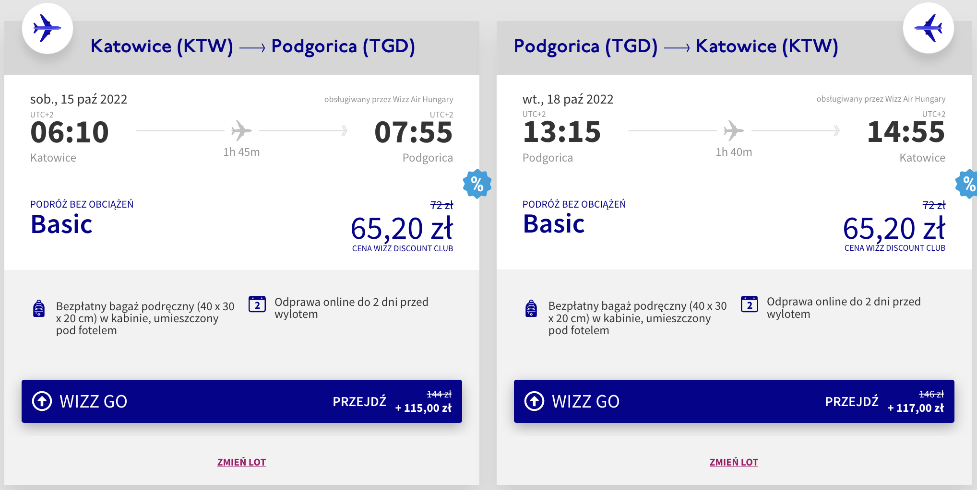
Task: Click the 65,20 zł price on return flight
Action: (x=894, y=228)
